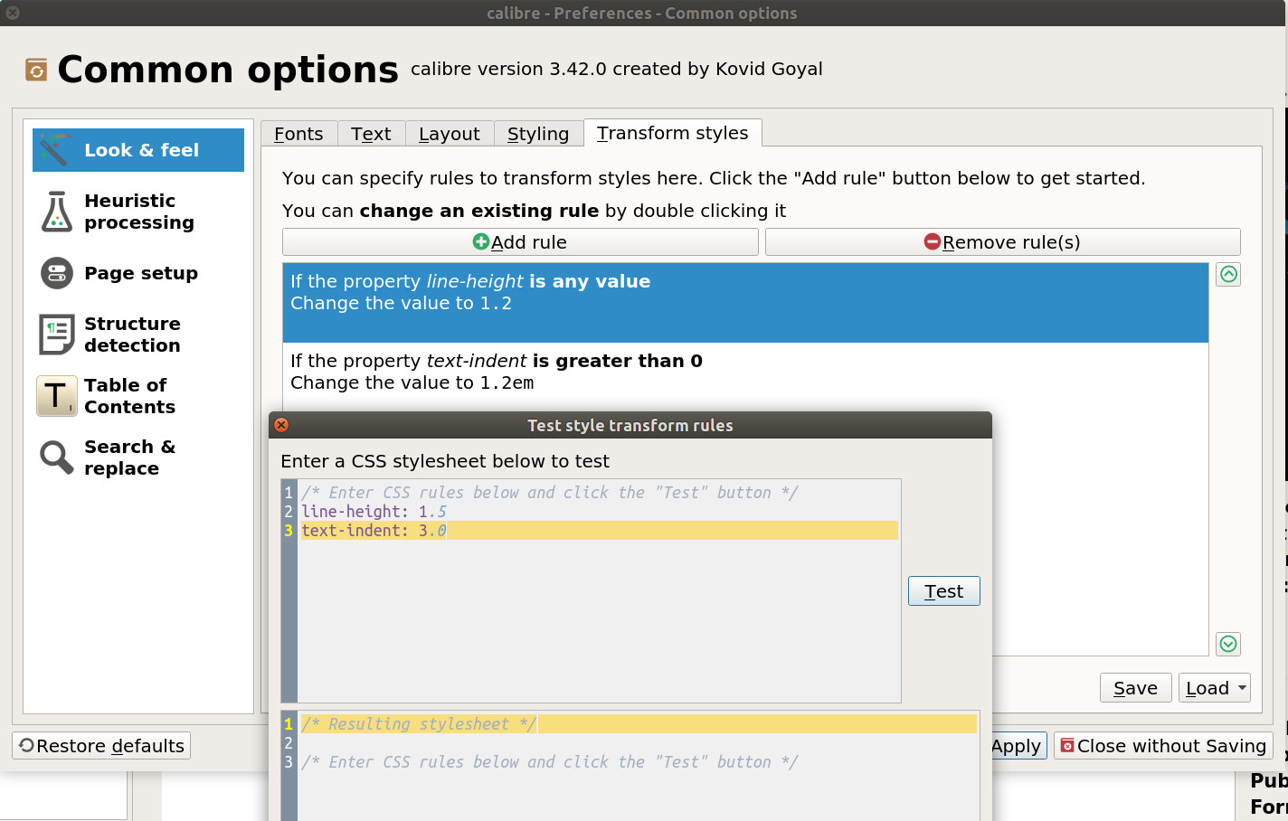This screenshot has width=1288, height=821.
Task: Select the Heuristic processing label
Action: (x=139, y=212)
